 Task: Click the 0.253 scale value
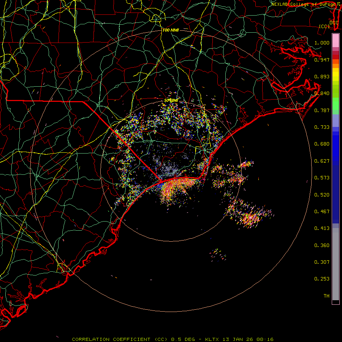point(322,279)
